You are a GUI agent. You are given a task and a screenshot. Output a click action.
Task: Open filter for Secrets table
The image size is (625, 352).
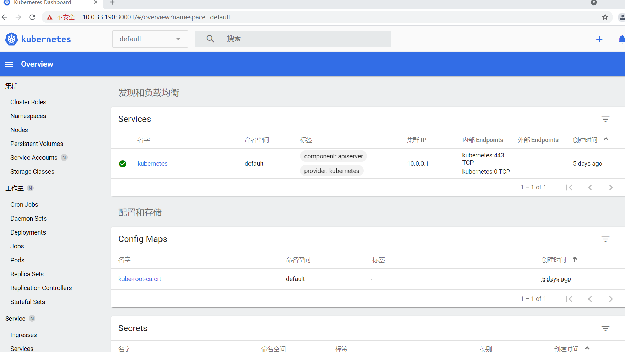pos(606,328)
